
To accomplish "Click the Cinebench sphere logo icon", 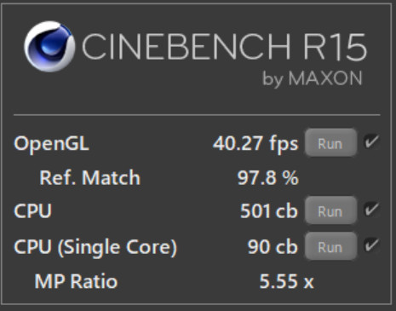I will tap(49, 46).
